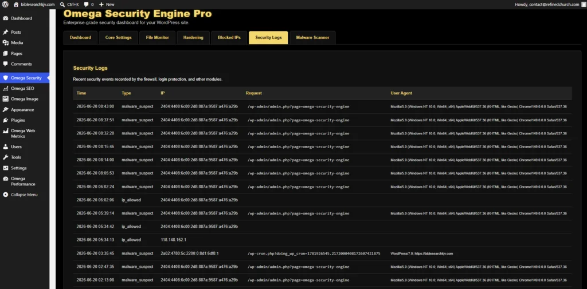Click the WordPress logo icon
587x289 pixels.
(5, 5)
